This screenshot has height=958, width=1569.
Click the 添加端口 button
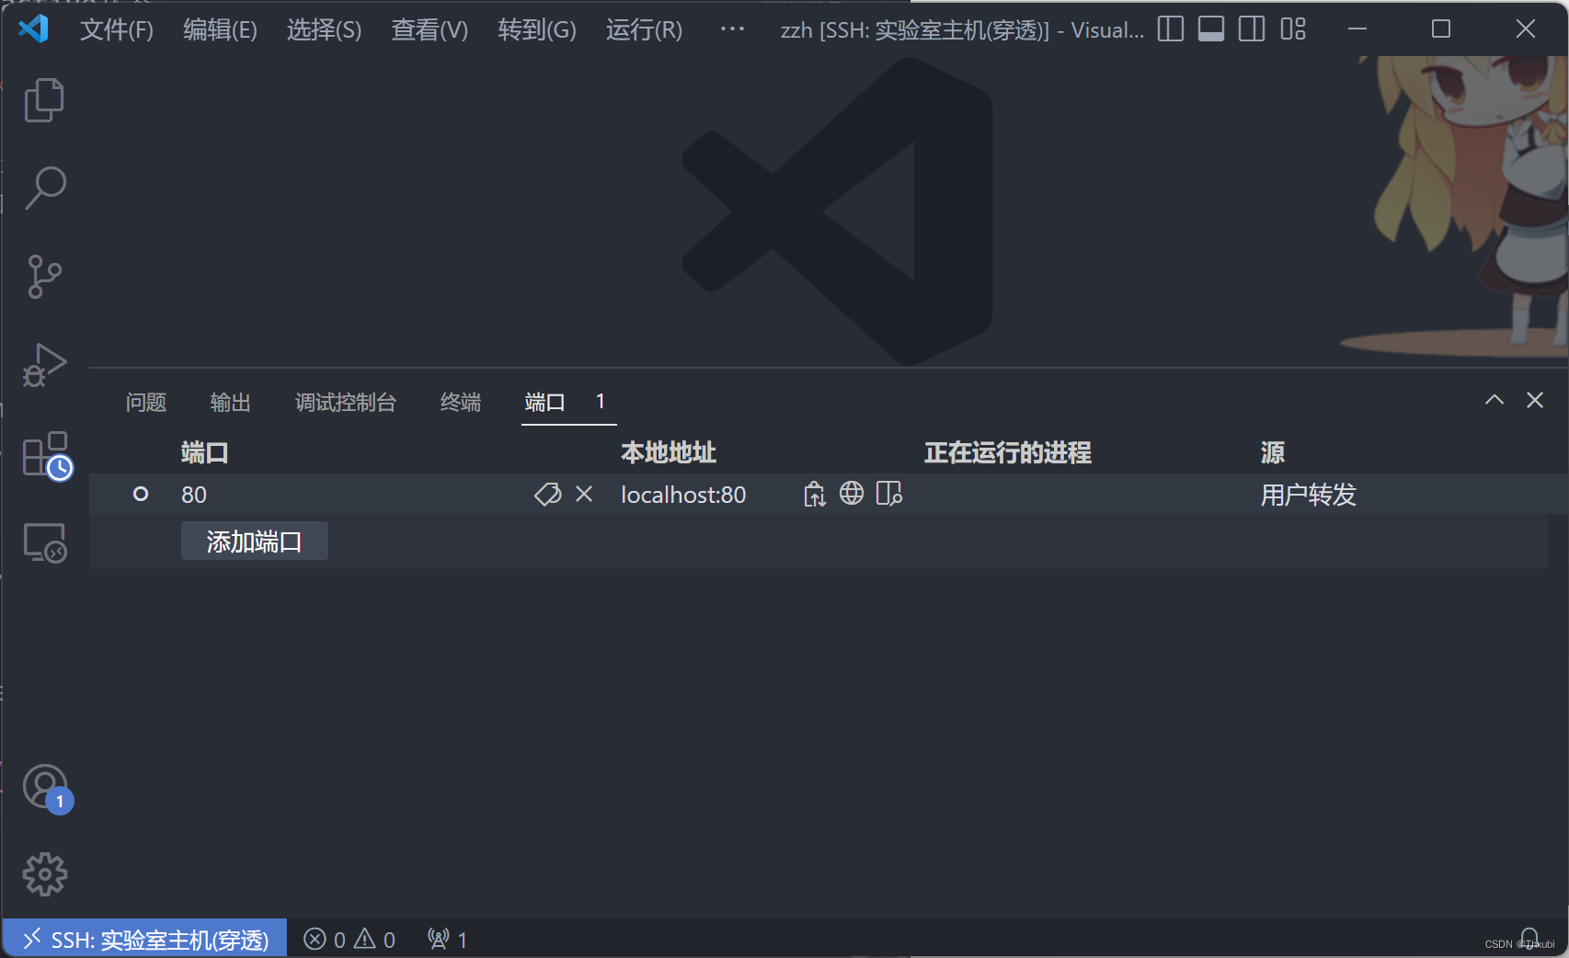[254, 542]
